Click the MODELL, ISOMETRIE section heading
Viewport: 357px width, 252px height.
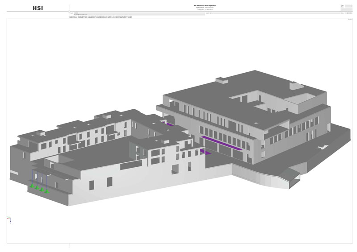click(x=101, y=17)
